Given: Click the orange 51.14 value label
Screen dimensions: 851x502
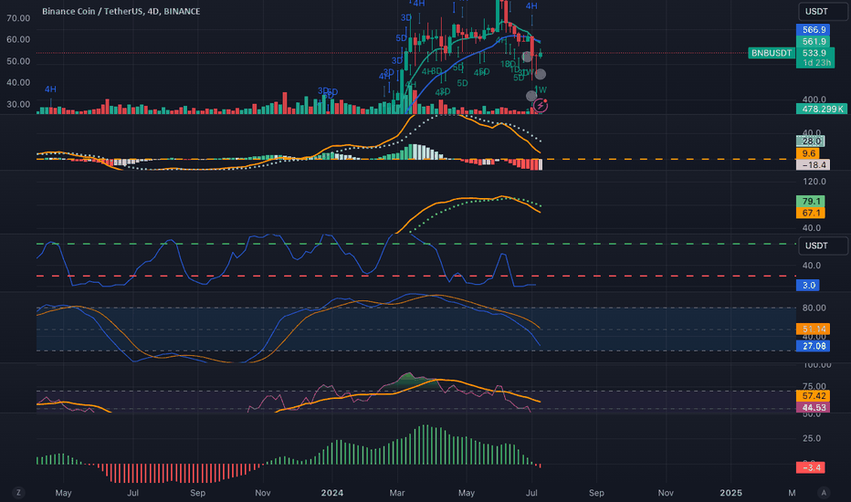Looking at the screenshot, I should 813,329.
